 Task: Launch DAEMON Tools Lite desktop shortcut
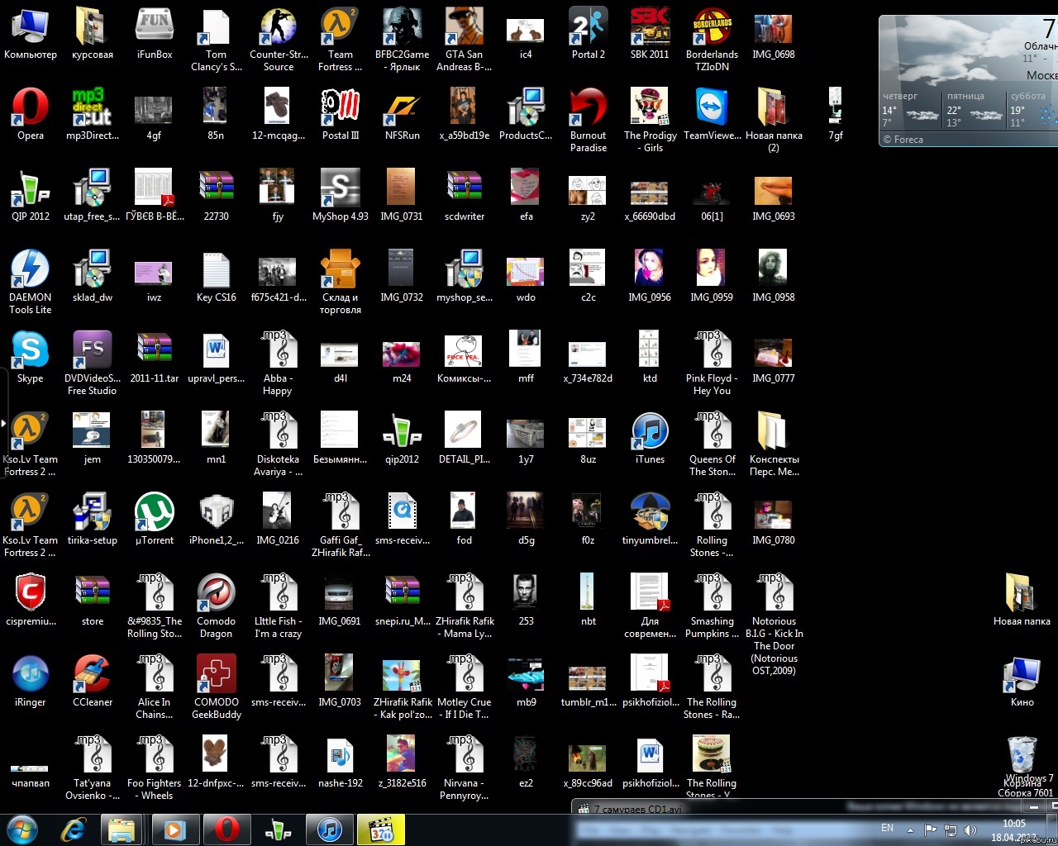click(30, 270)
